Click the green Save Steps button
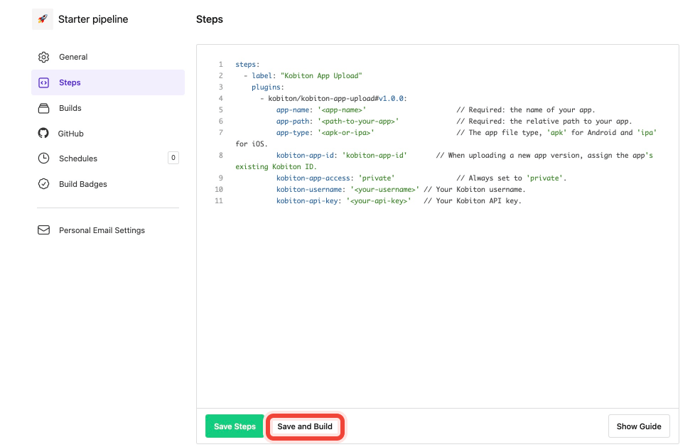695x447 pixels. (235, 426)
